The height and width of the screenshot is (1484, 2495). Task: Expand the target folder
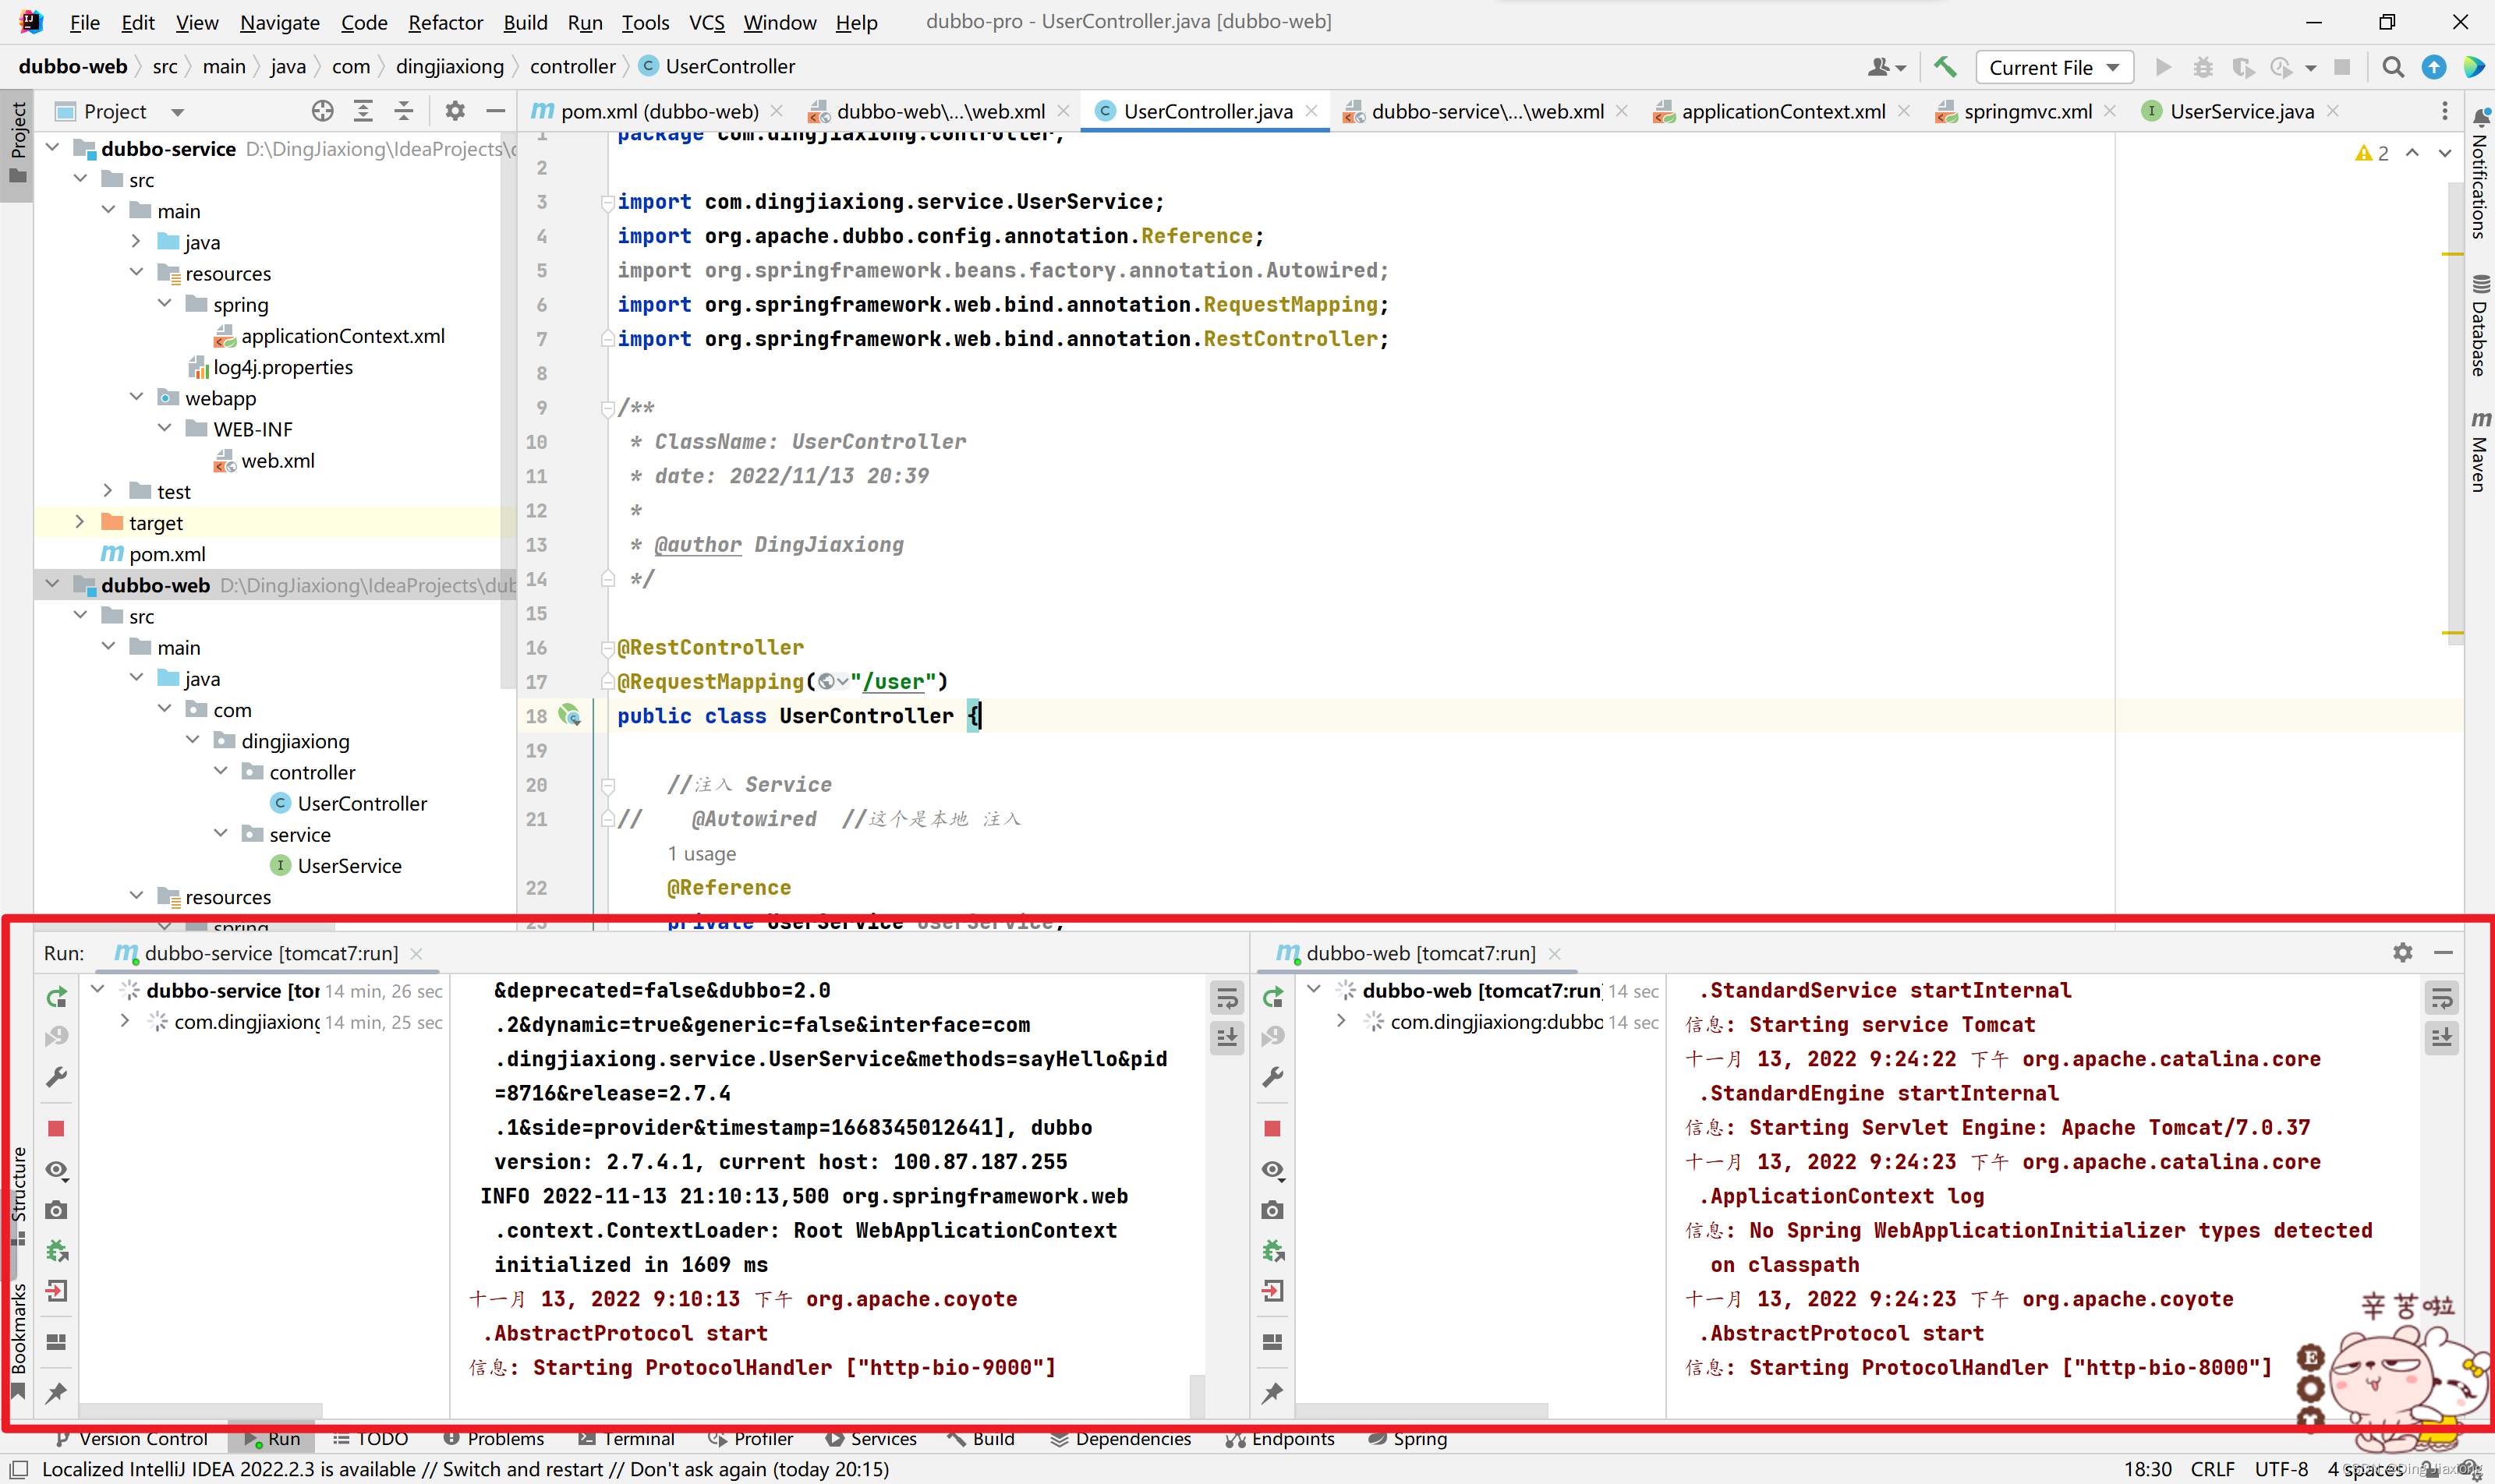click(x=80, y=522)
